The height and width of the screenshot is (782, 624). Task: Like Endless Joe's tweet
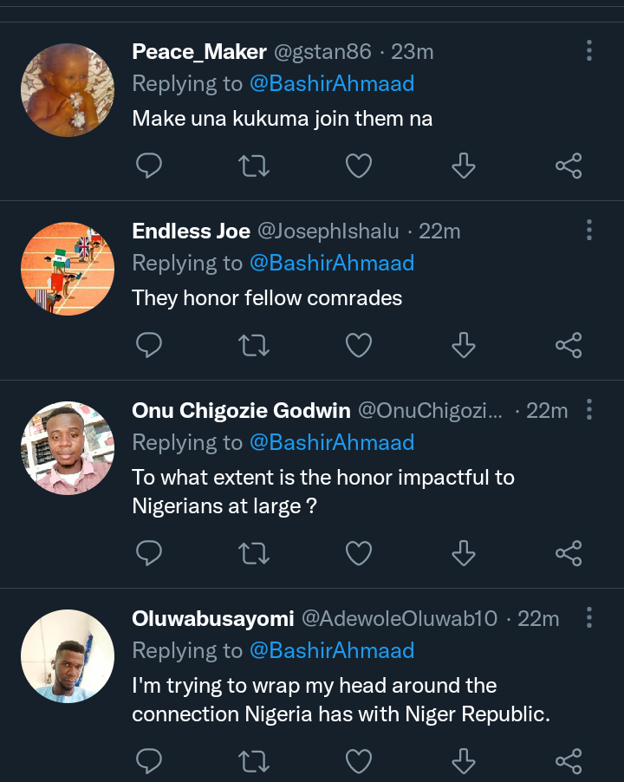pos(359,345)
